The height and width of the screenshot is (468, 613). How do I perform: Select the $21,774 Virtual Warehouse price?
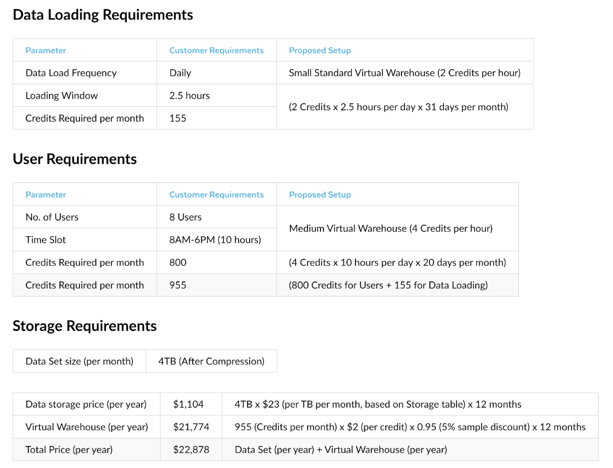pos(191,427)
